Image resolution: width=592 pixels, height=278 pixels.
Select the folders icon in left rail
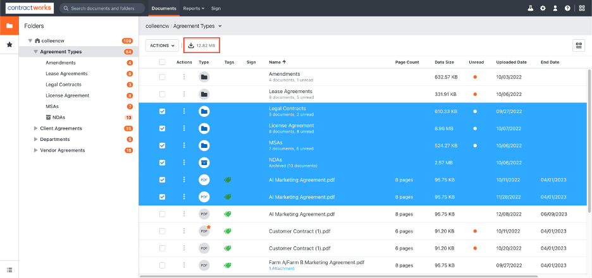click(x=9, y=26)
